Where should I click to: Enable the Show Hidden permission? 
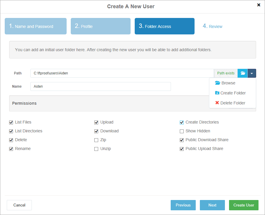[182, 131]
